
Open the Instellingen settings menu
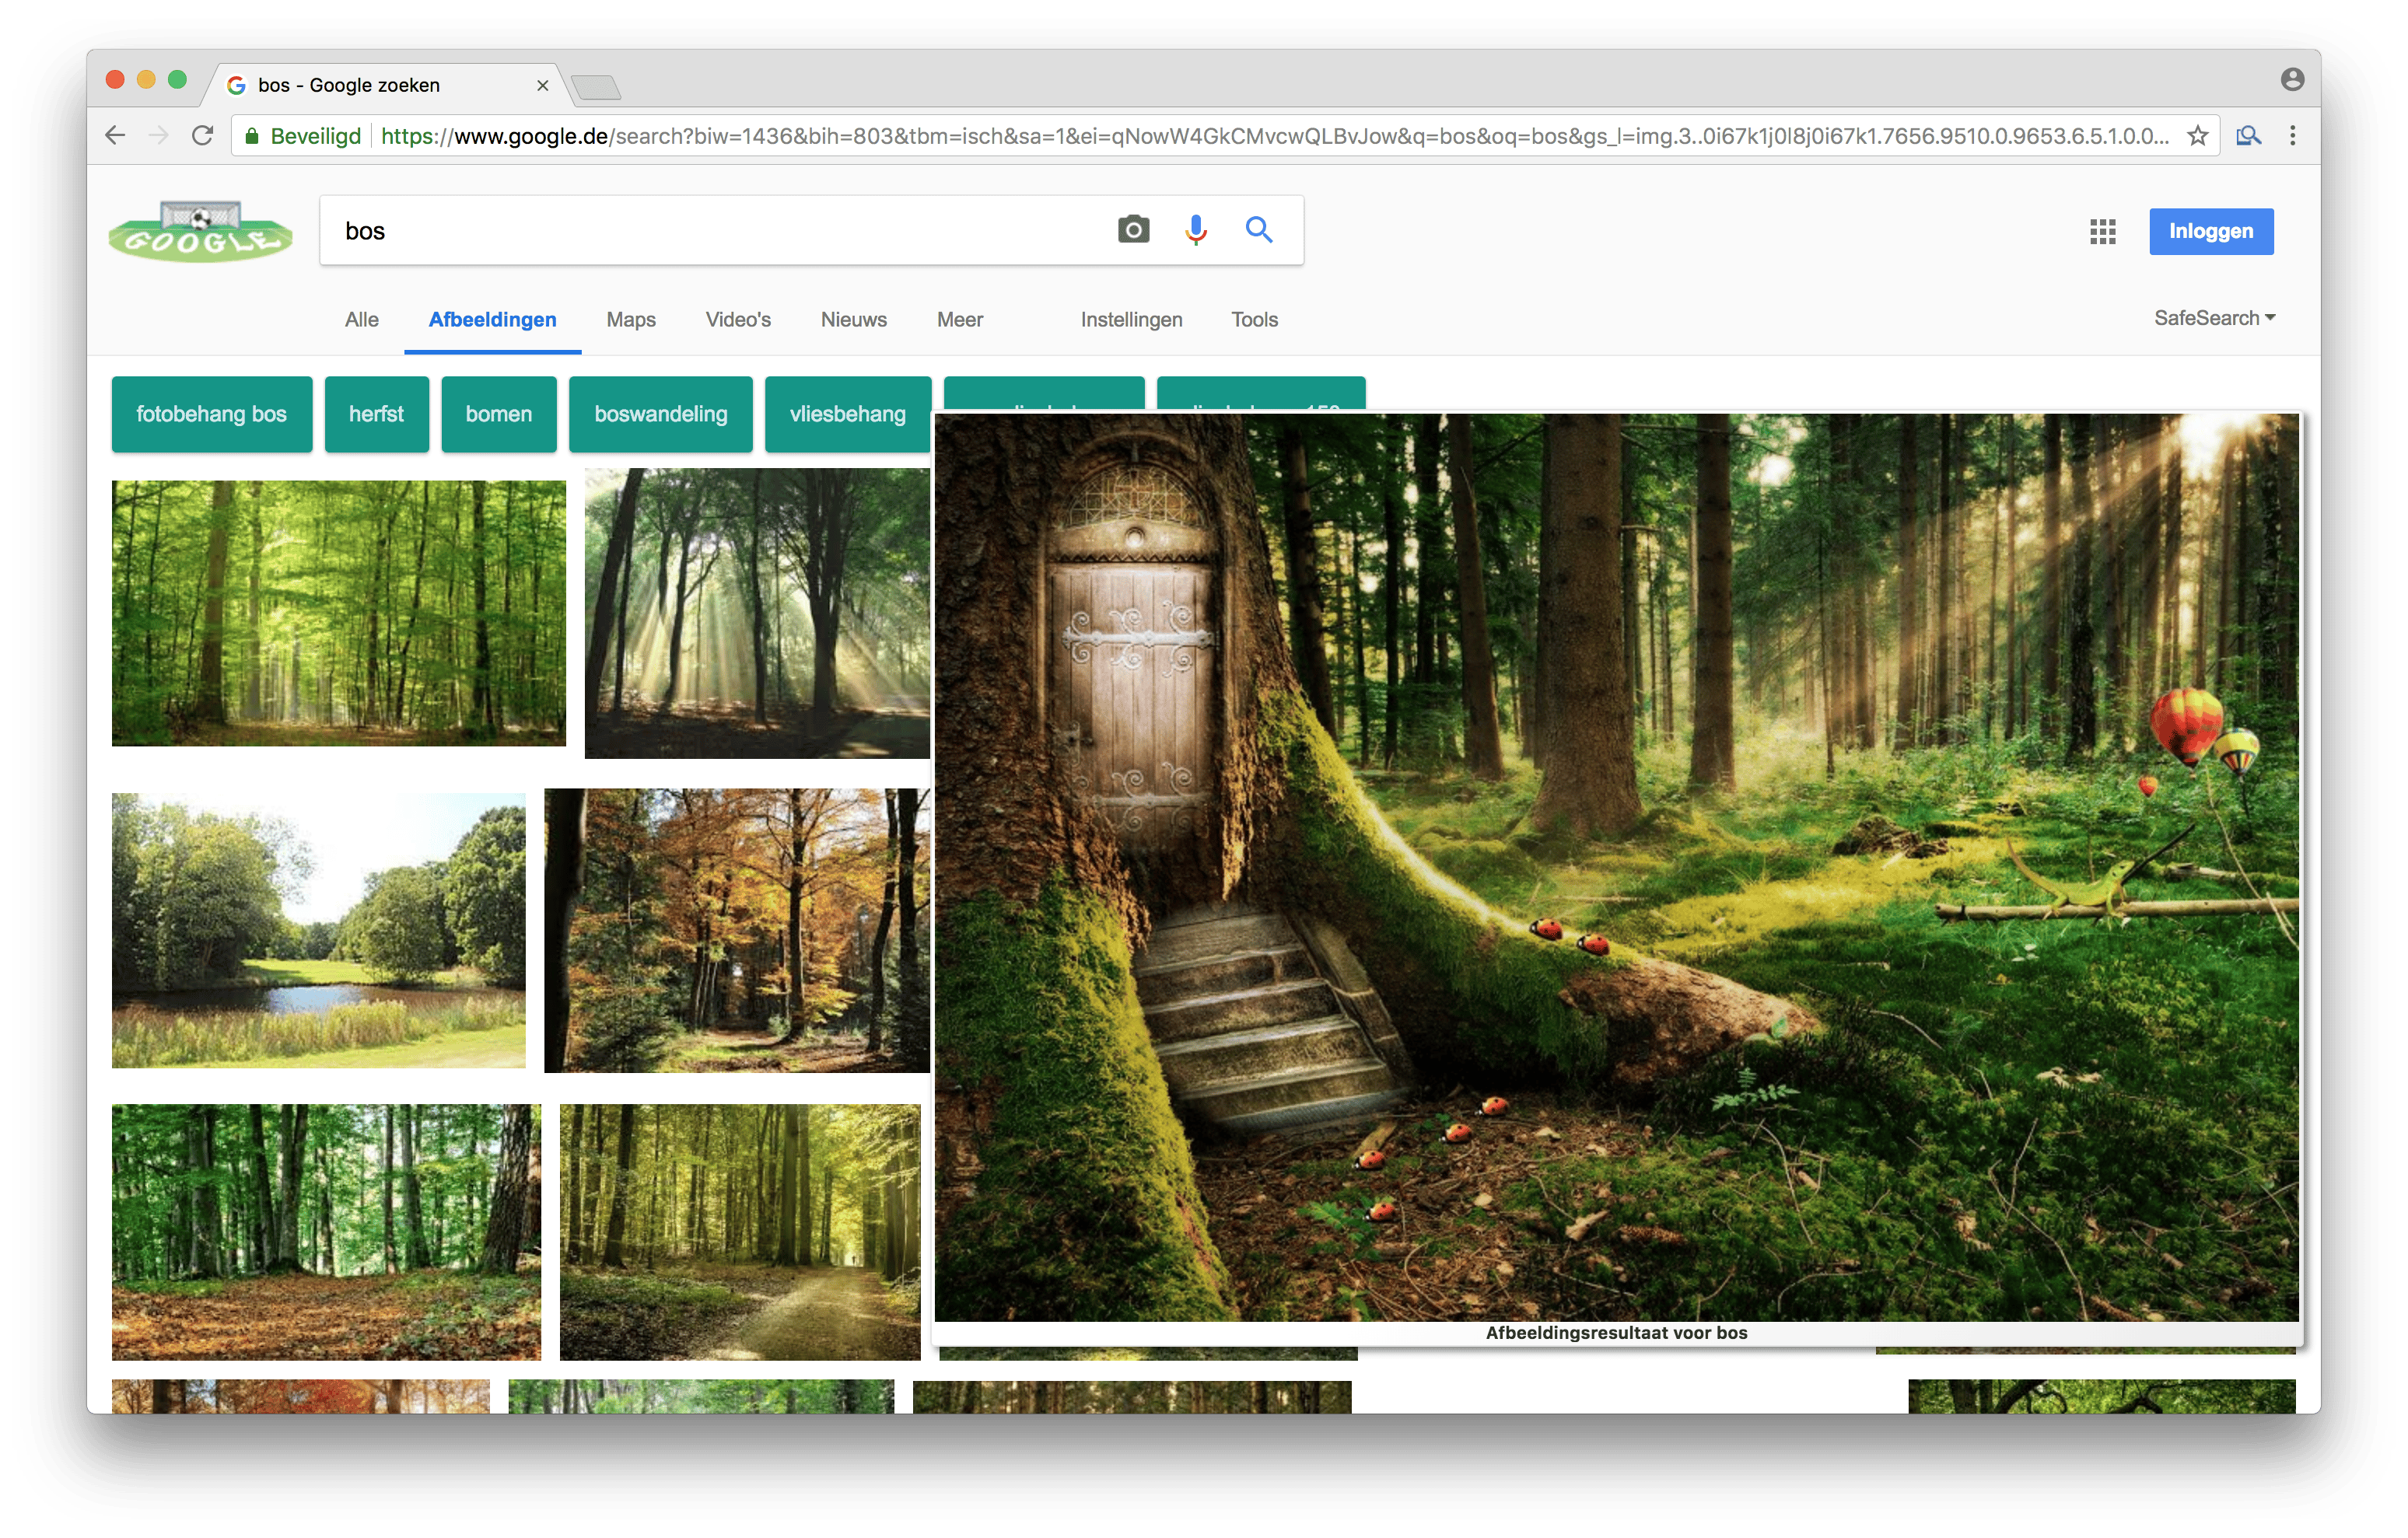(1131, 320)
